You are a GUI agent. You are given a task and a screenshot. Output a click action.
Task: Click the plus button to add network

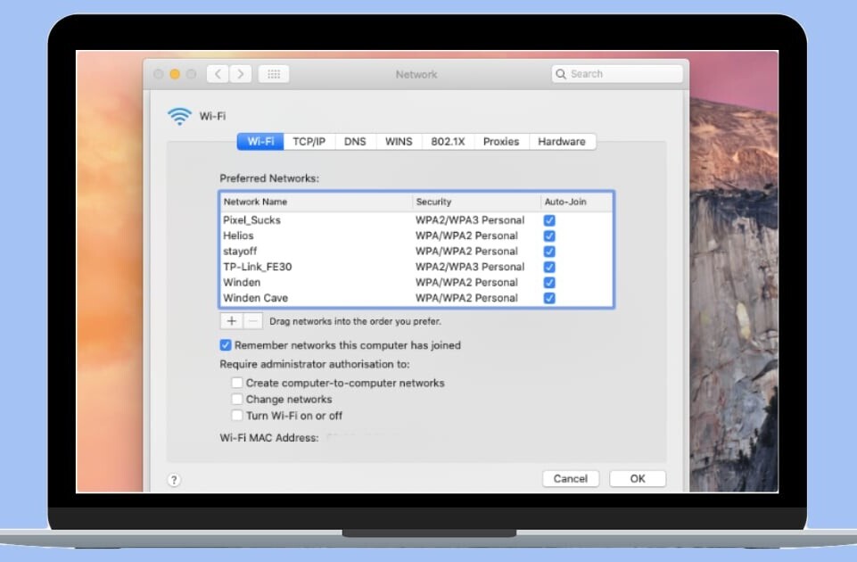[231, 320]
